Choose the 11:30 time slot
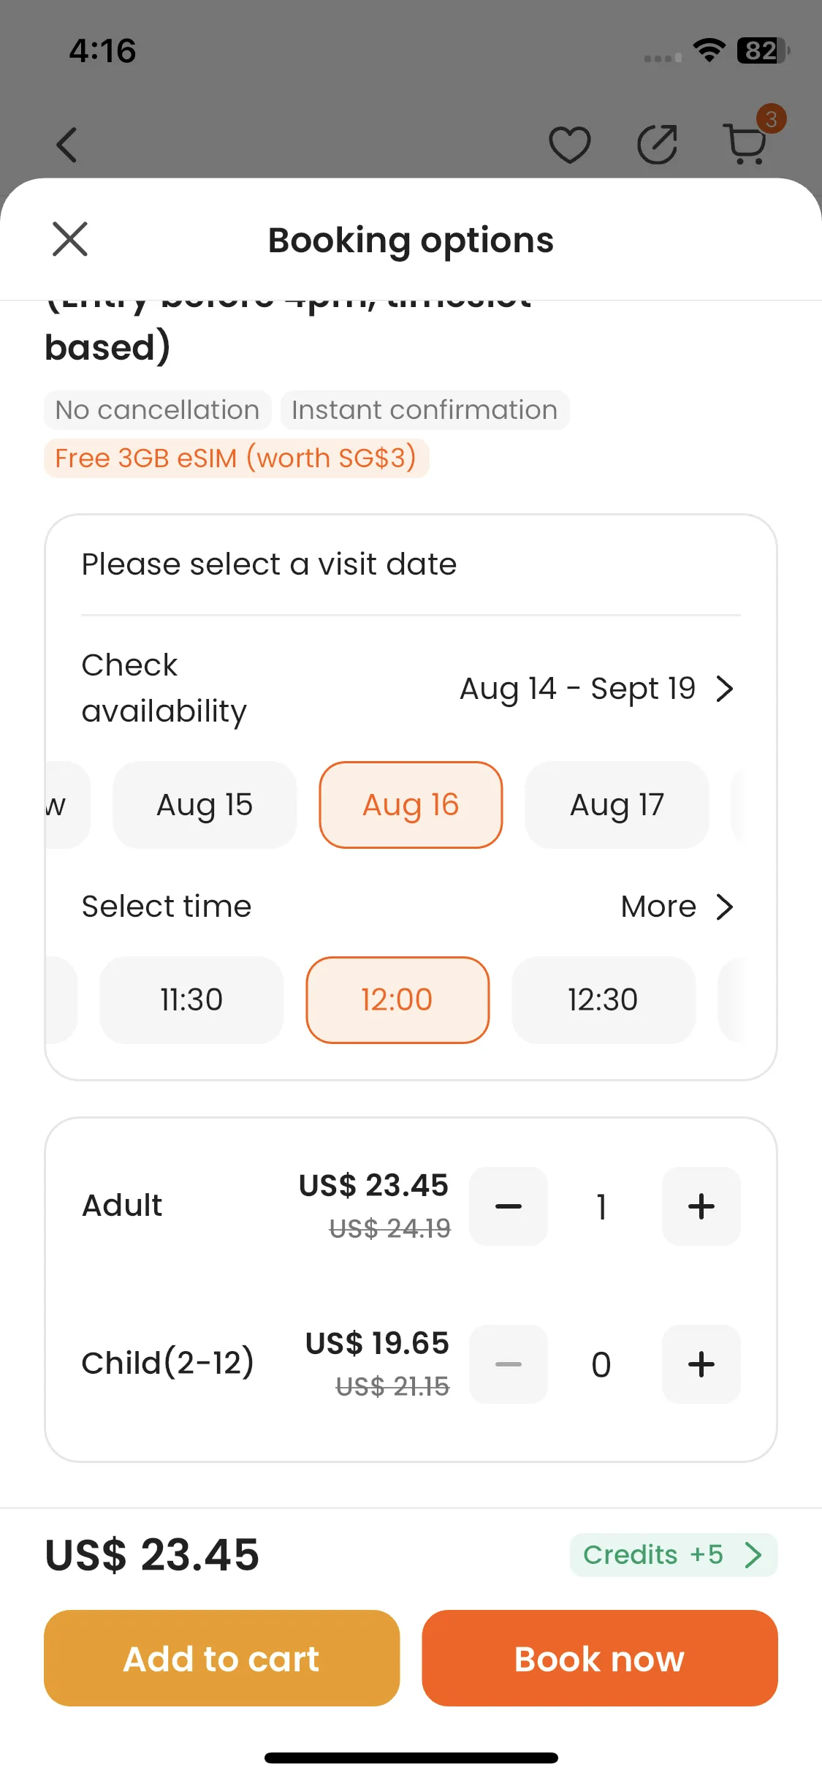822x1781 pixels. [x=191, y=1000]
